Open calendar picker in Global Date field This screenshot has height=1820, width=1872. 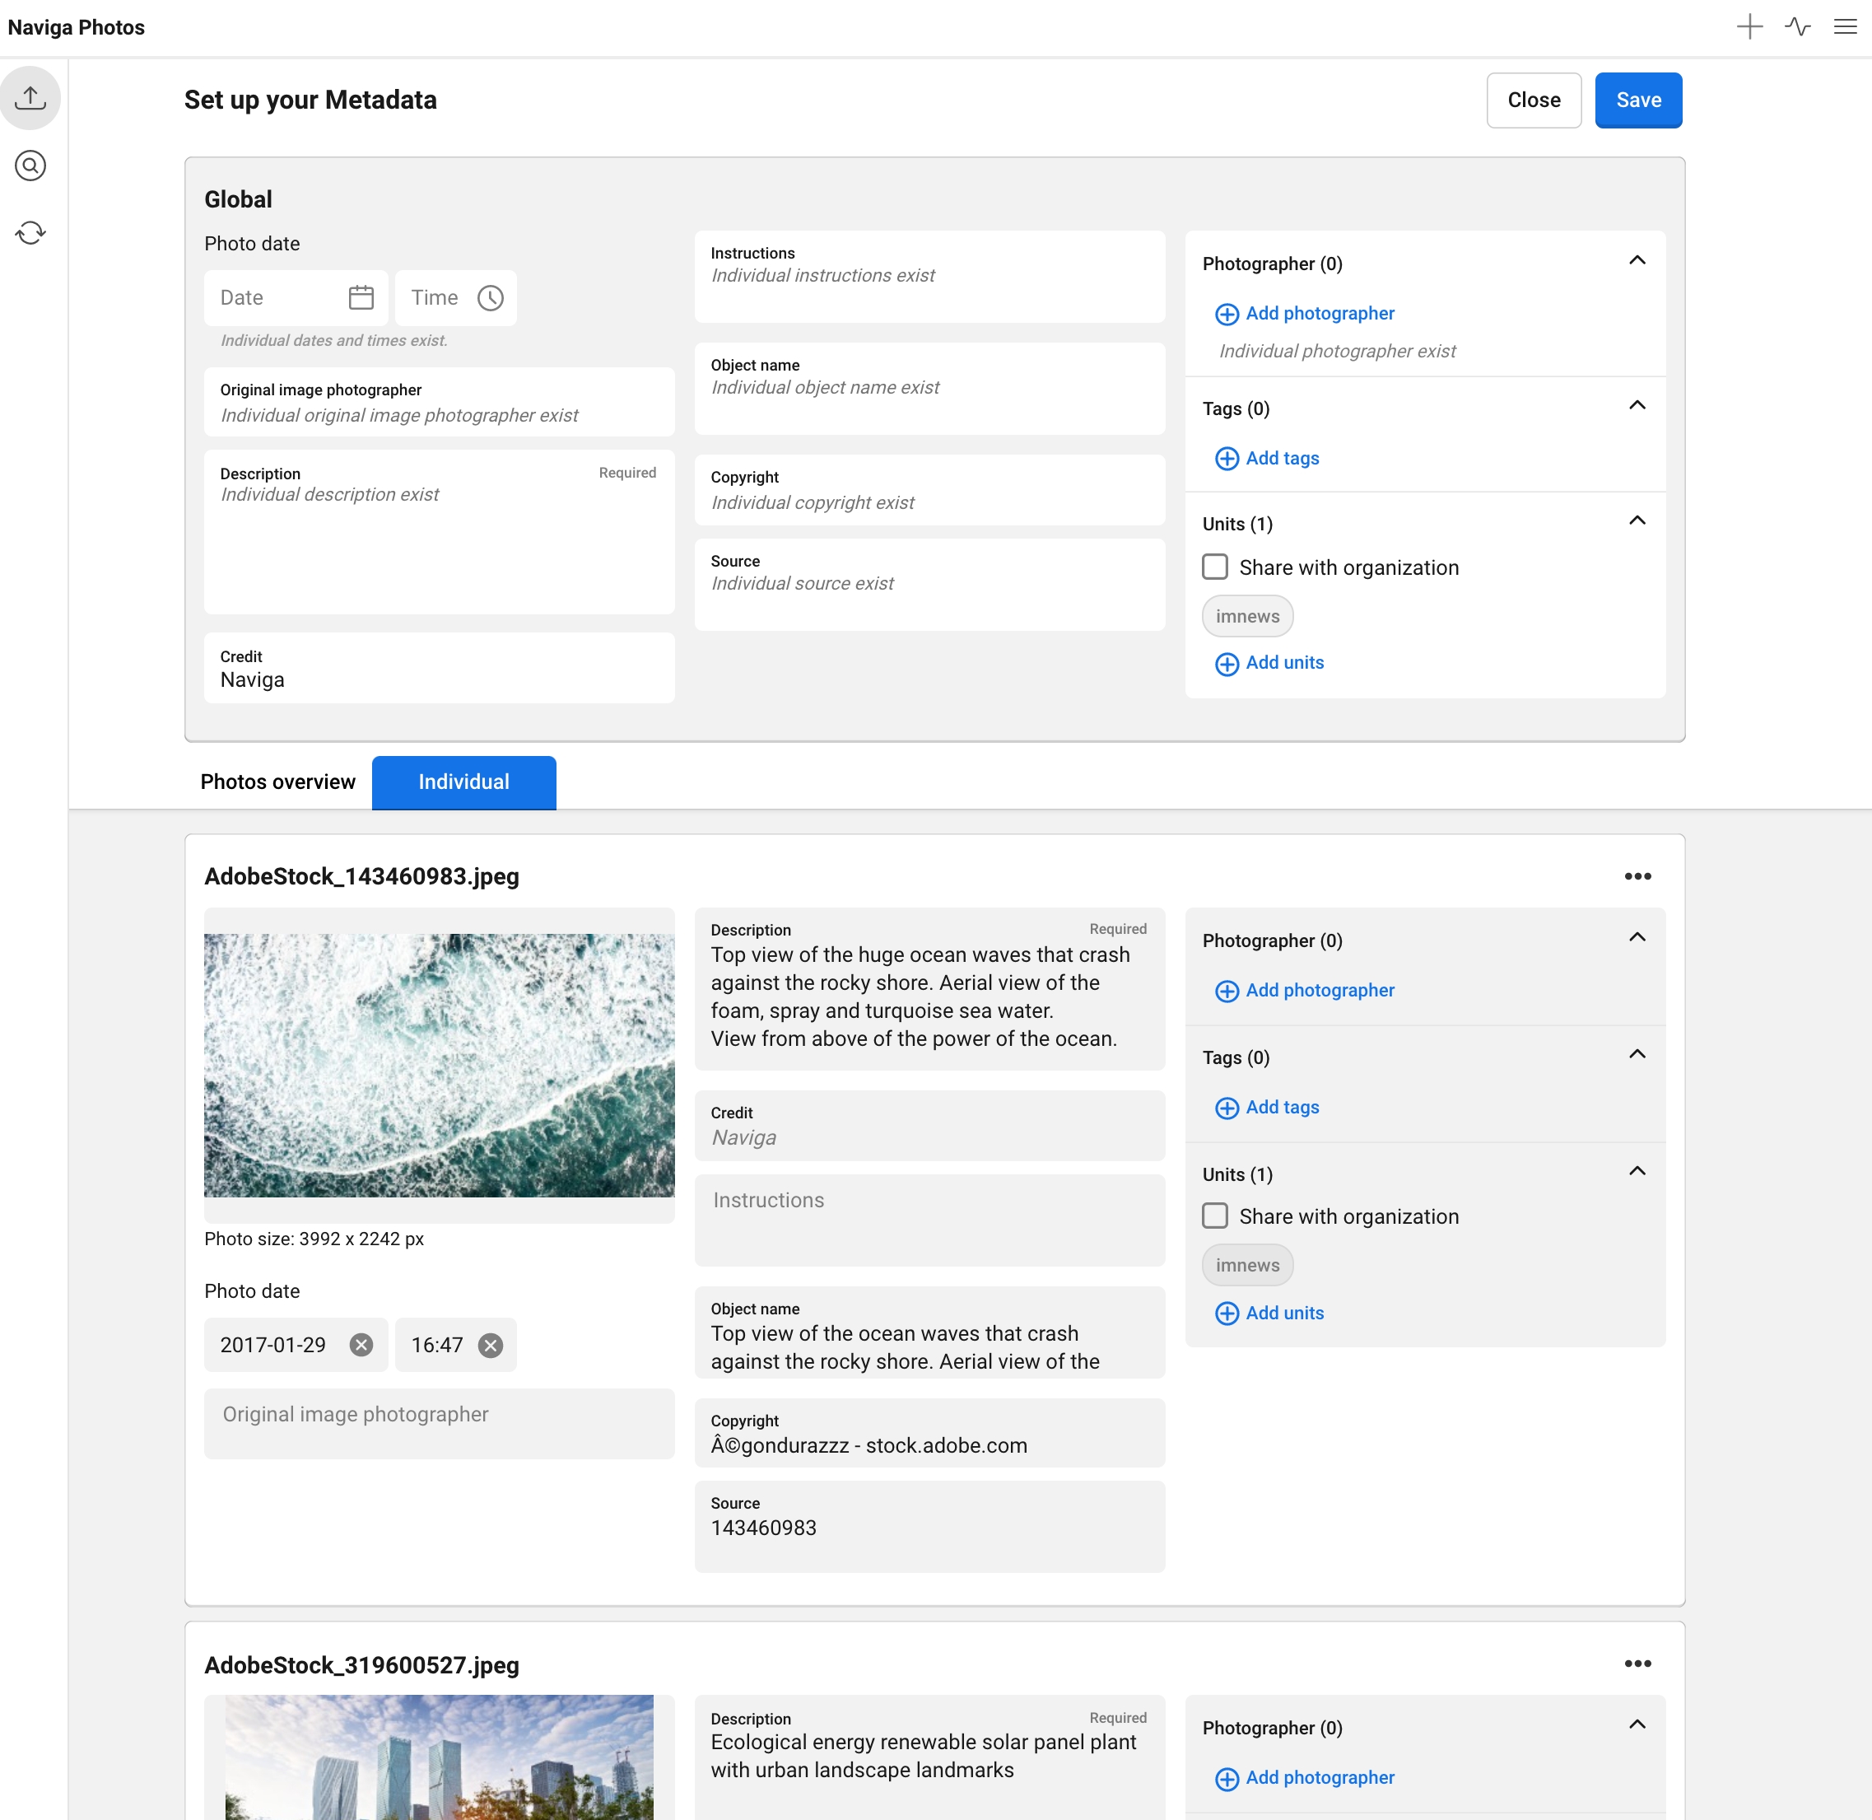click(x=361, y=297)
